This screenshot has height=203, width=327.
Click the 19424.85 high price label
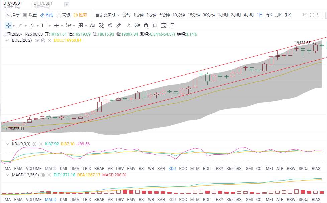(x=302, y=43)
